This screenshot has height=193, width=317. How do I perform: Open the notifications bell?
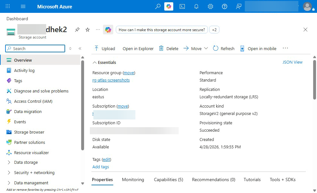tap(196, 6)
